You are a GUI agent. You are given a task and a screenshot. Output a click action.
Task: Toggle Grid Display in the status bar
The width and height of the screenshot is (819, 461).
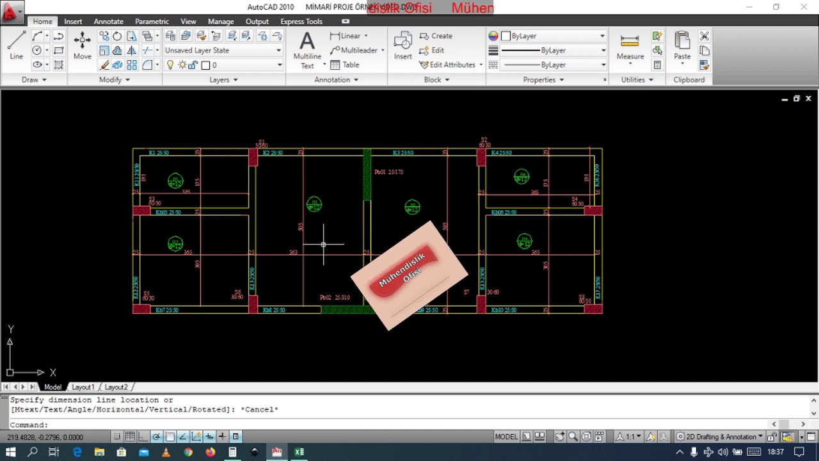[130, 437]
